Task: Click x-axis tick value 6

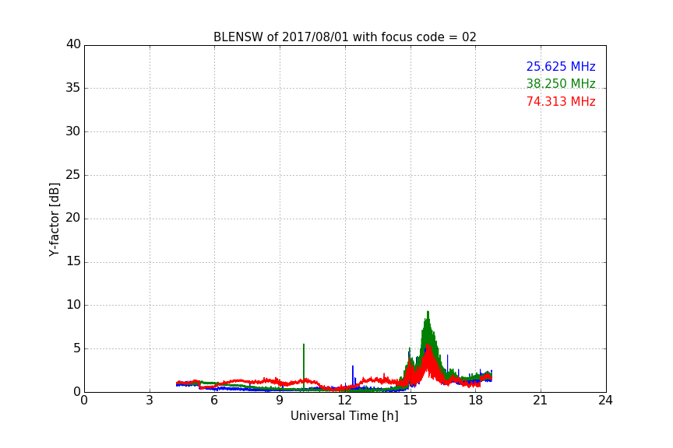Action: tap(214, 401)
